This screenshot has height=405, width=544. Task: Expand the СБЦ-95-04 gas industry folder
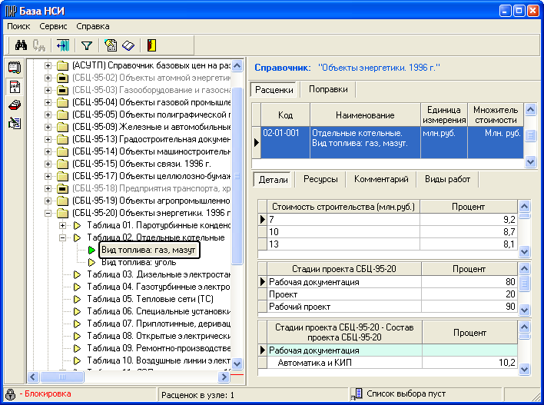click(48, 102)
